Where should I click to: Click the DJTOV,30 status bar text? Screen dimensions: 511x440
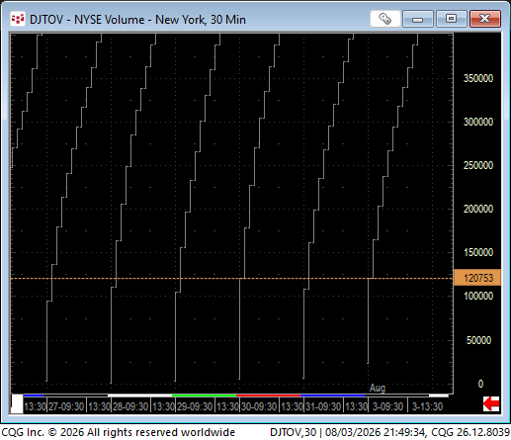click(x=293, y=432)
